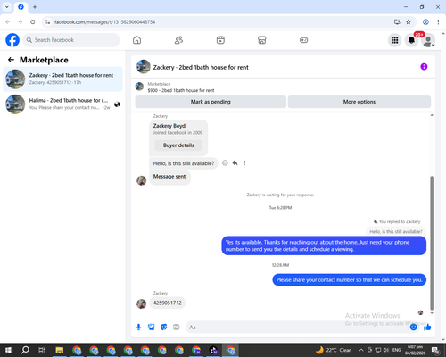React to 'Hello, is this still available?' message

[225, 162]
